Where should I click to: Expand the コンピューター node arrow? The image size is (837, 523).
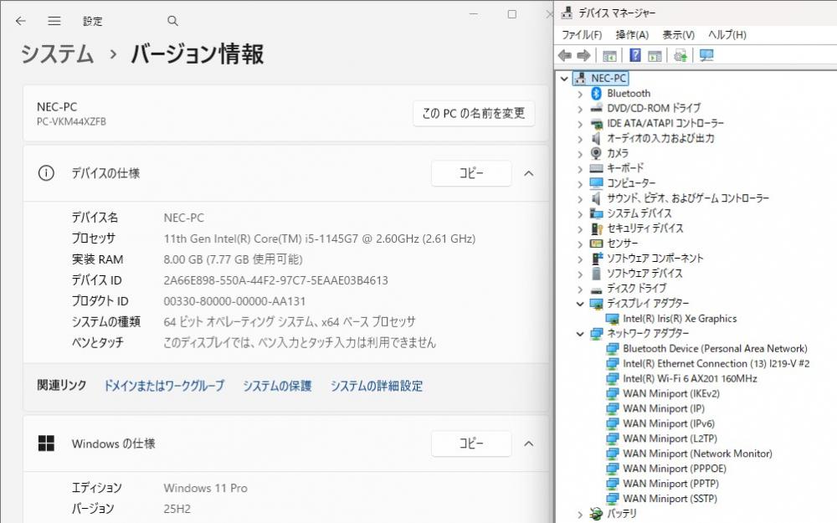pos(580,184)
